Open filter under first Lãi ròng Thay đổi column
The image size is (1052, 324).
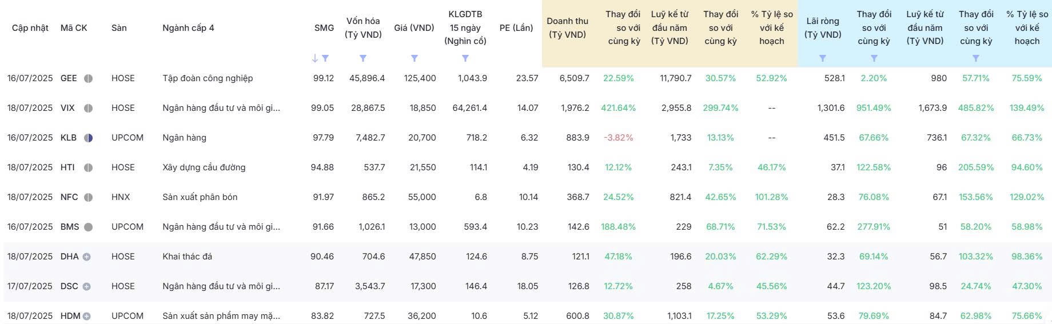874,58
